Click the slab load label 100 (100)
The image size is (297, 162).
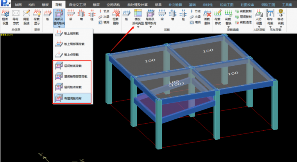175,83
